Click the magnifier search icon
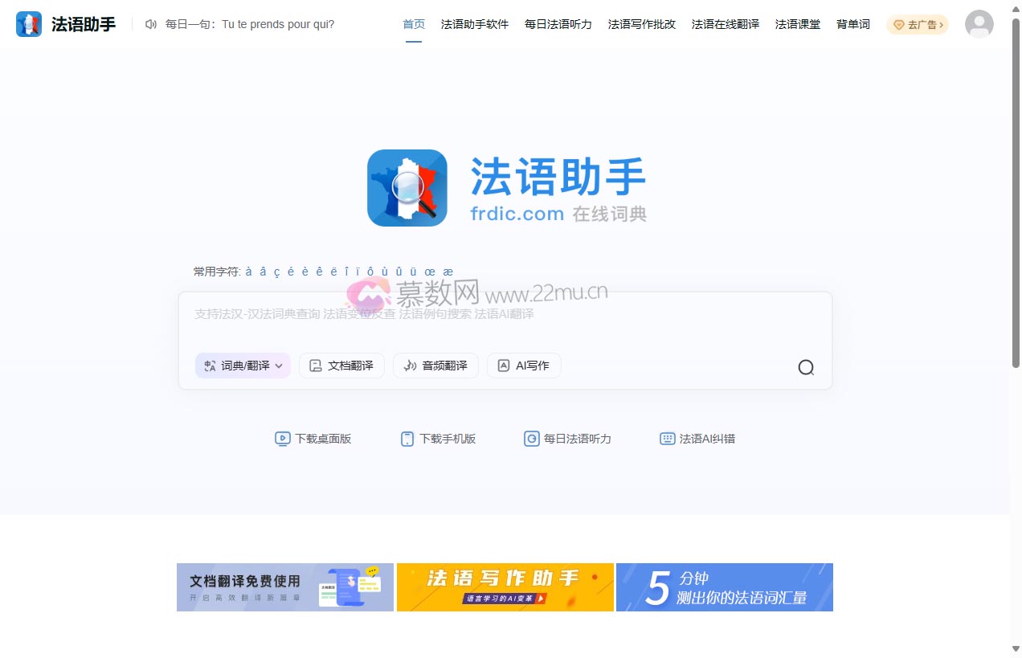Viewport: 1022px width, 658px height. click(x=806, y=367)
